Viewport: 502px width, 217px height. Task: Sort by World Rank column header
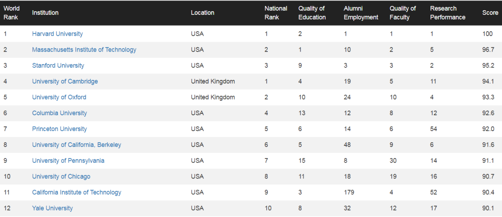pyautogui.click(x=11, y=13)
